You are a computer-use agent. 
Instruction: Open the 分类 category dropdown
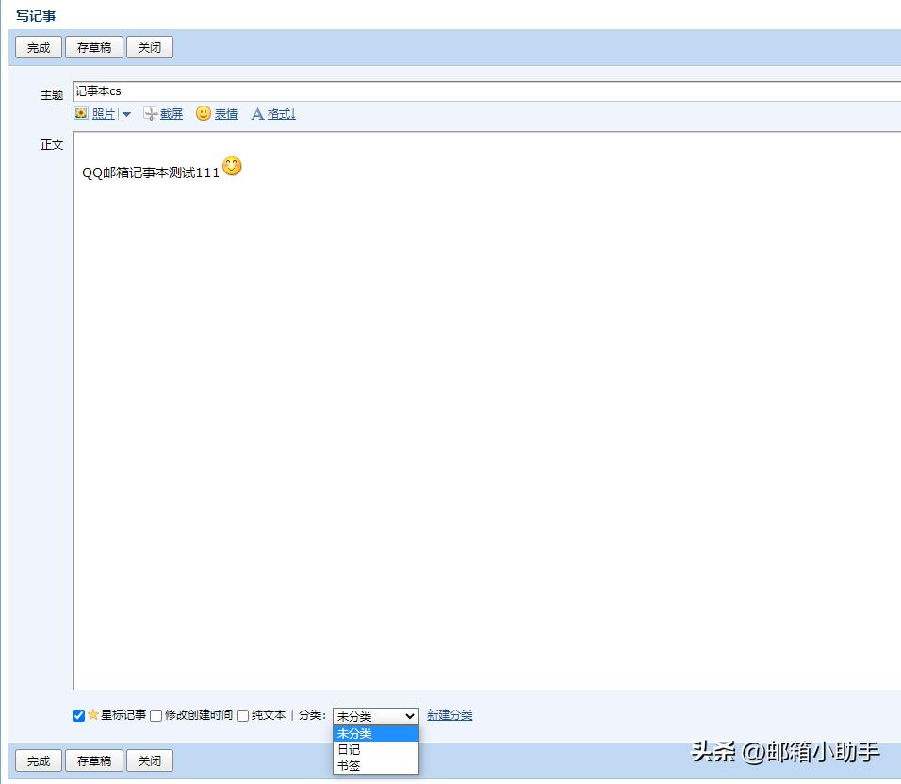(x=375, y=715)
